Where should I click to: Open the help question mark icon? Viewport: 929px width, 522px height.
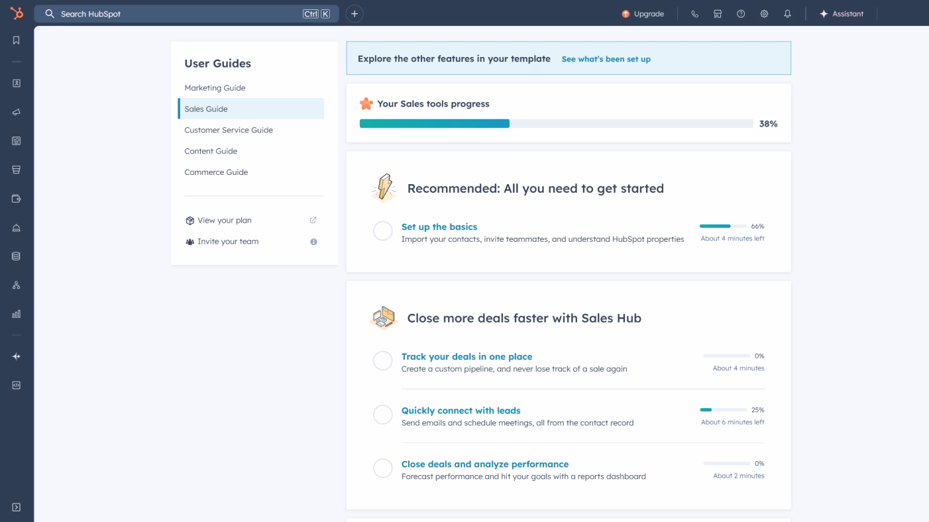(x=741, y=13)
